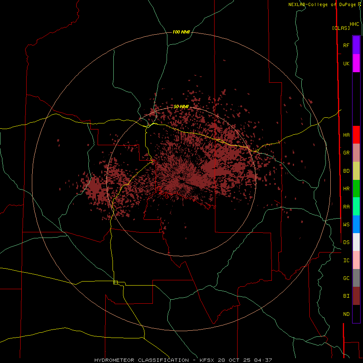
Task: Select the light pink IC legend swatch
Action: (x=356, y=260)
